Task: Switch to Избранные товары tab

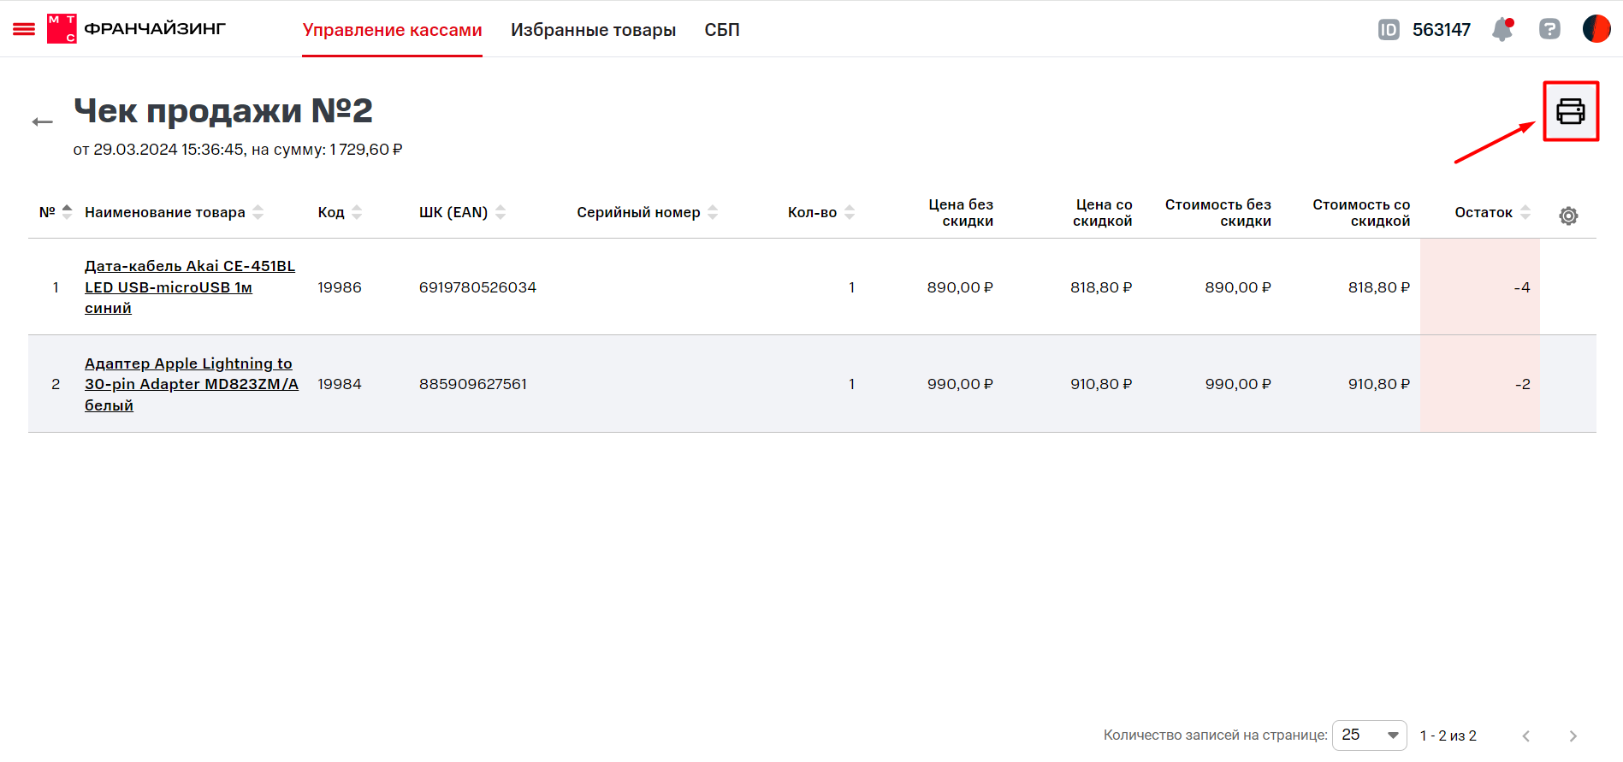Action: click(593, 30)
